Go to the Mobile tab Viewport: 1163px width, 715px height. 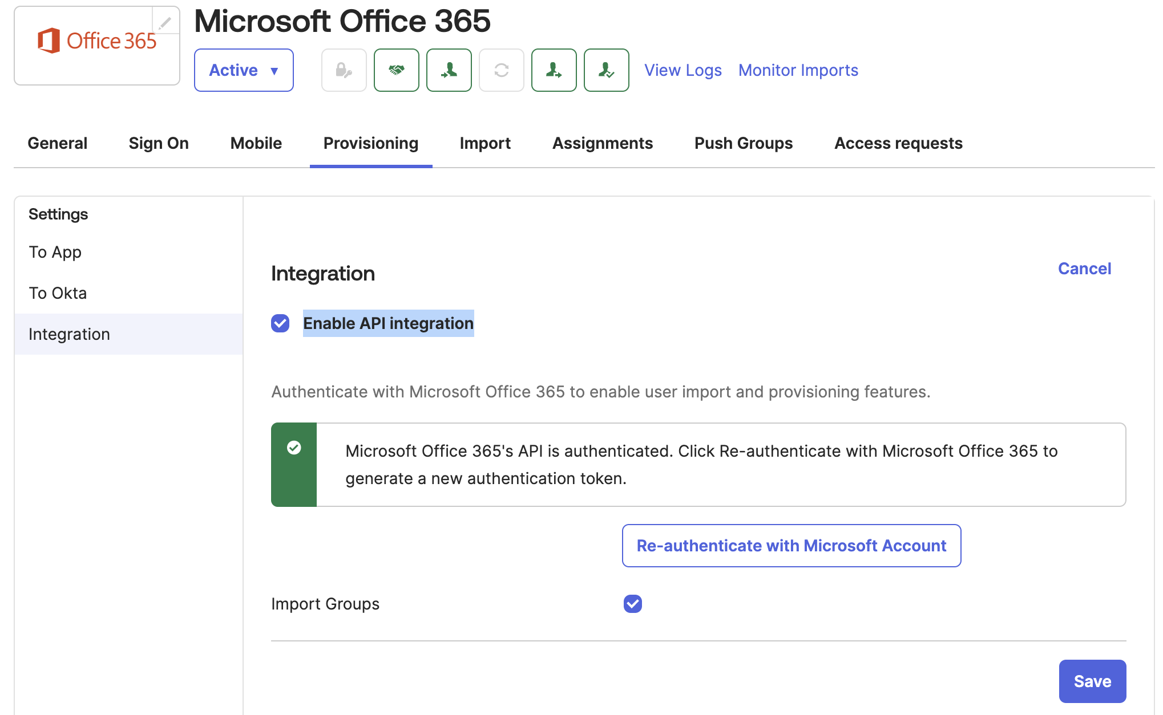[x=256, y=143]
